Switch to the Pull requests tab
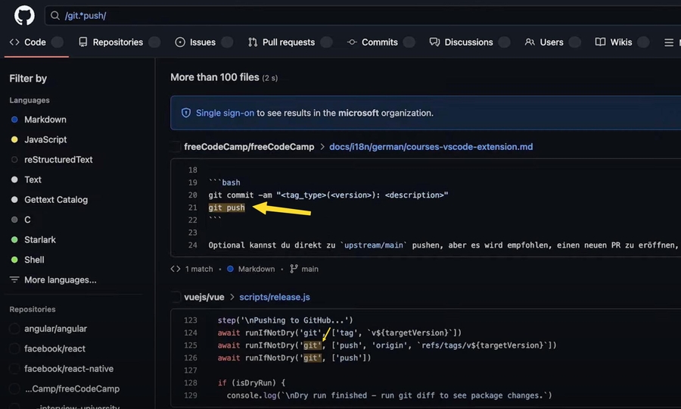The image size is (681, 409). (288, 42)
